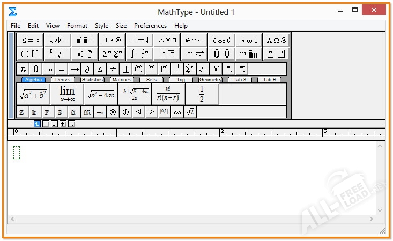This screenshot has height=241, width=393.
Task: Insert the circled plus operator symbol
Action: [125, 112]
